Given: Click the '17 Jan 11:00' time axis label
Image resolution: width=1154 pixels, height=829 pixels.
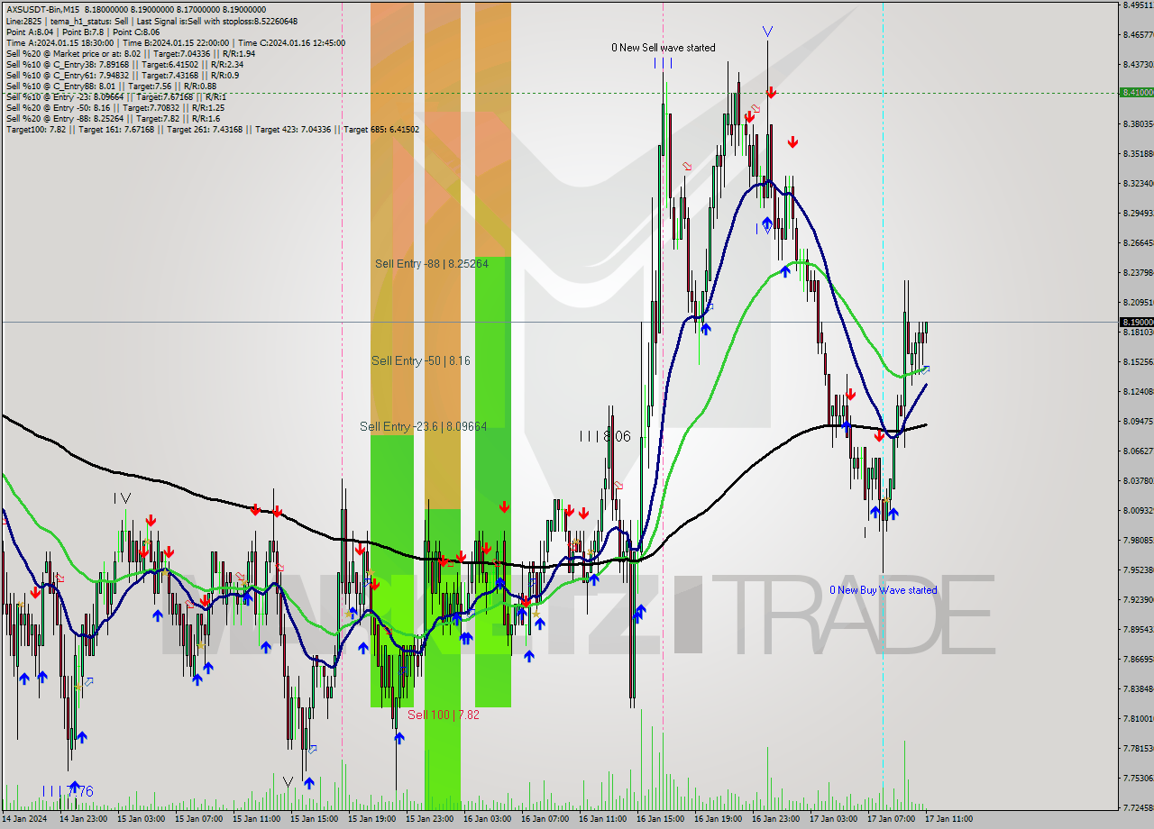Looking at the screenshot, I should [x=948, y=819].
